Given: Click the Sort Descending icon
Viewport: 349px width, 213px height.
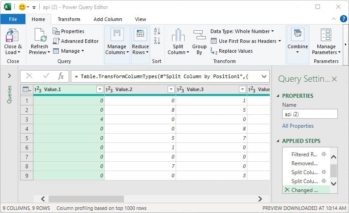Looking at the screenshot, I should click(x=157, y=41).
